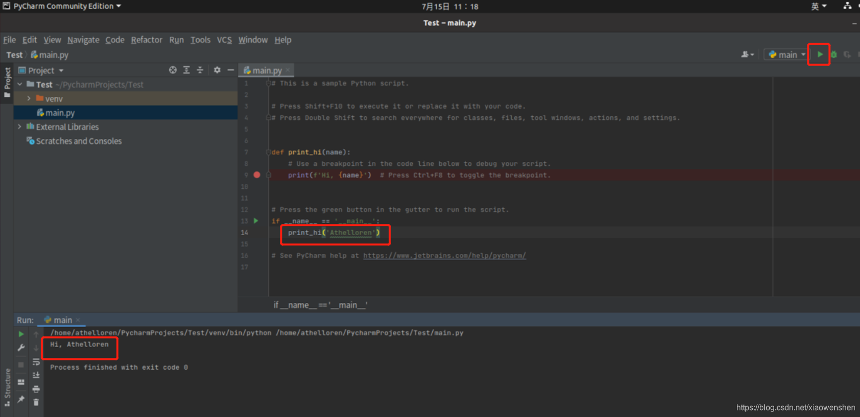Screen dimensions: 860x417
Task: Open the system network status icon
Action: [x=847, y=6]
